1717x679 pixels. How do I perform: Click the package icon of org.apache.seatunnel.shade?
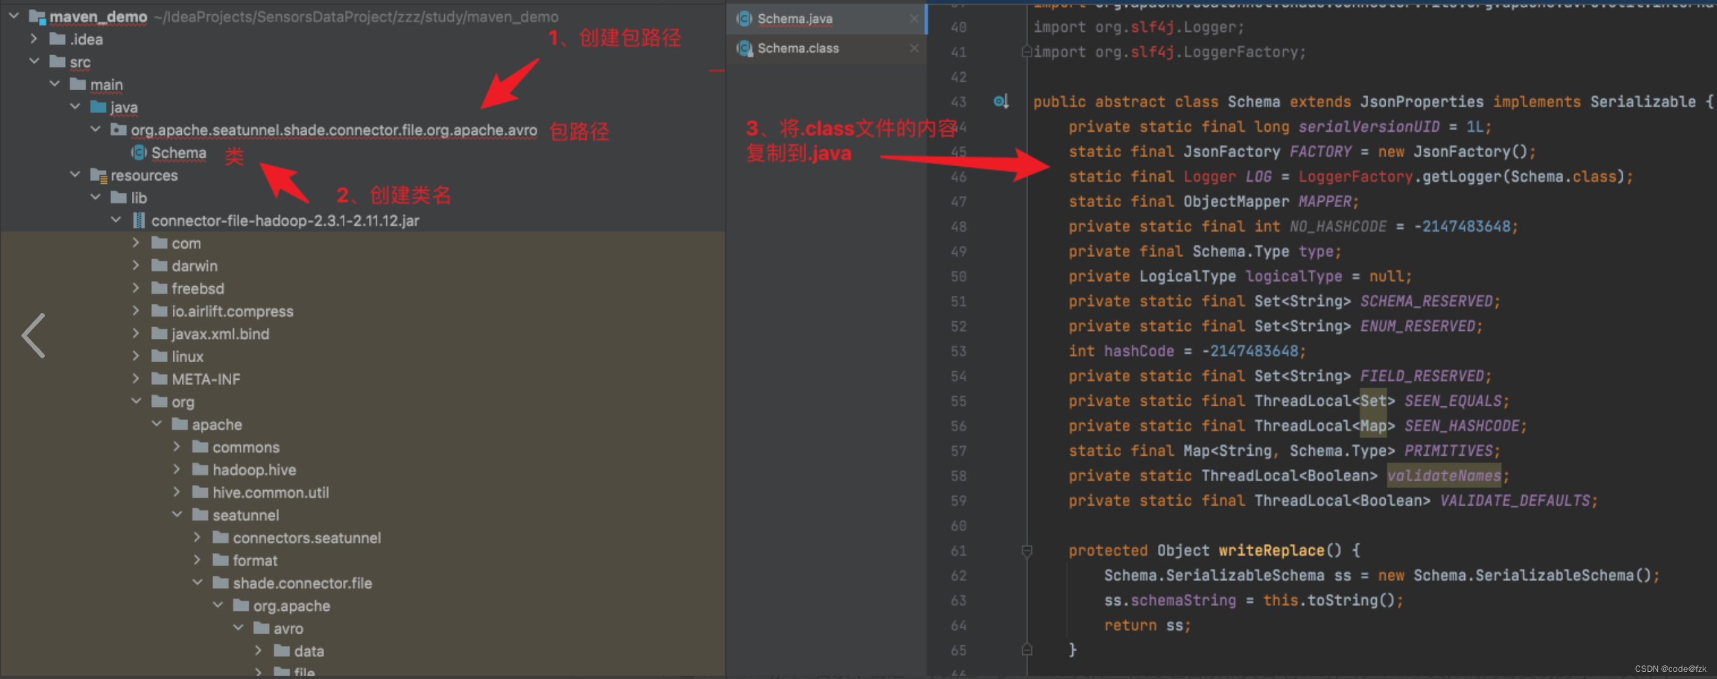pyautogui.click(x=119, y=129)
